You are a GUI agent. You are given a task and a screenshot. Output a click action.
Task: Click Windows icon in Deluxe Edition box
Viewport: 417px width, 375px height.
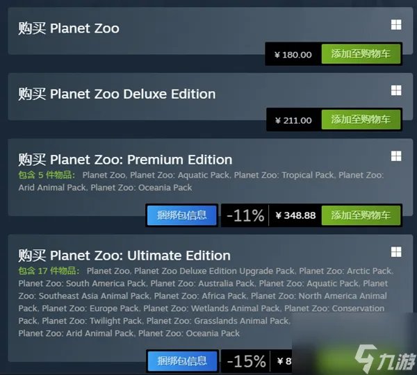click(x=396, y=91)
